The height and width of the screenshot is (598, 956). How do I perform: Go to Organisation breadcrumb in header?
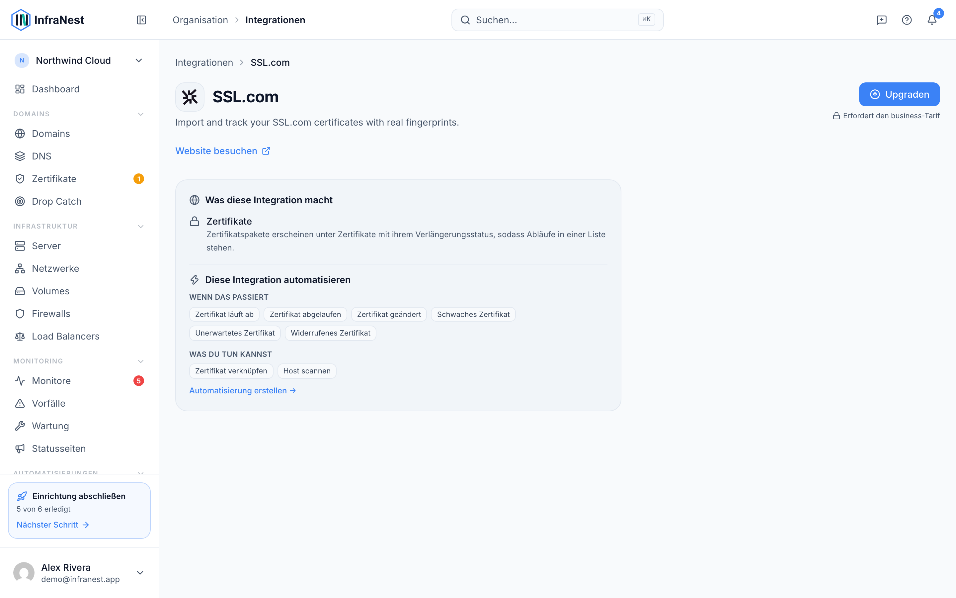(200, 20)
